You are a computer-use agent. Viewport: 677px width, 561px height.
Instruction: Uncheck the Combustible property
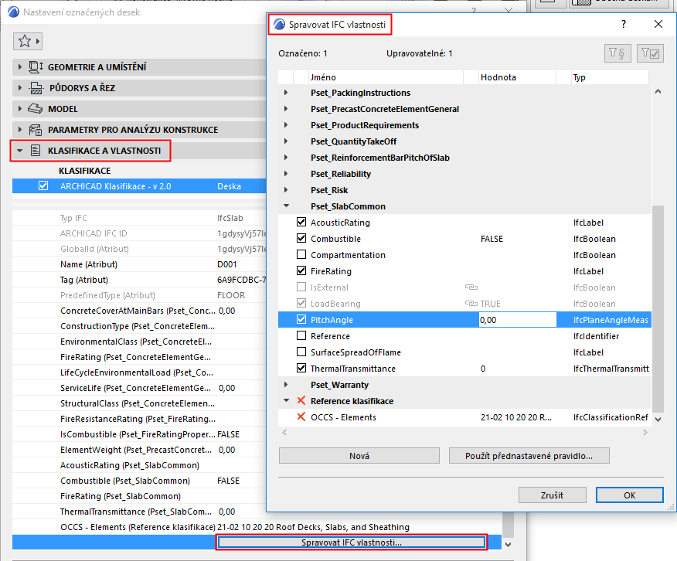point(301,238)
